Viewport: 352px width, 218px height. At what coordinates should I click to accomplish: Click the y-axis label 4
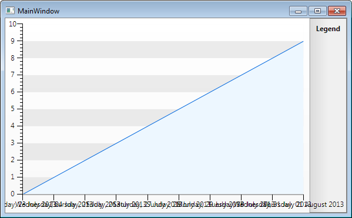click(12, 126)
